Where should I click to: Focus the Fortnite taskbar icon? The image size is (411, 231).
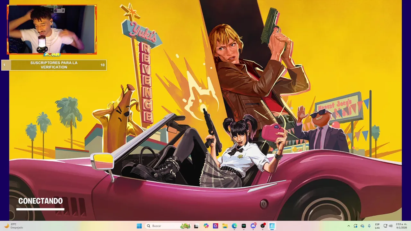(272, 226)
